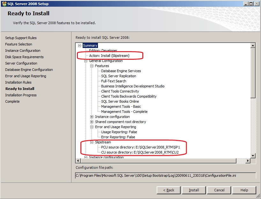Select Database Engine Services in the tree
Viewport: 261px width, 199px height.
[121, 71]
